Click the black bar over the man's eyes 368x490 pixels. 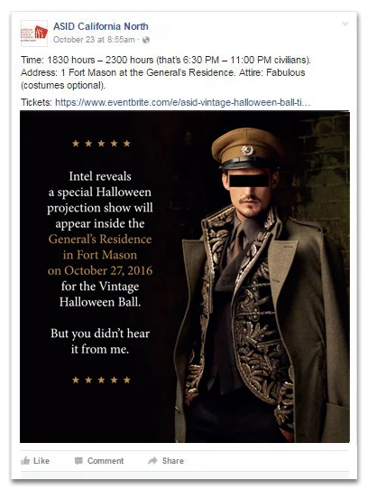(249, 181)
